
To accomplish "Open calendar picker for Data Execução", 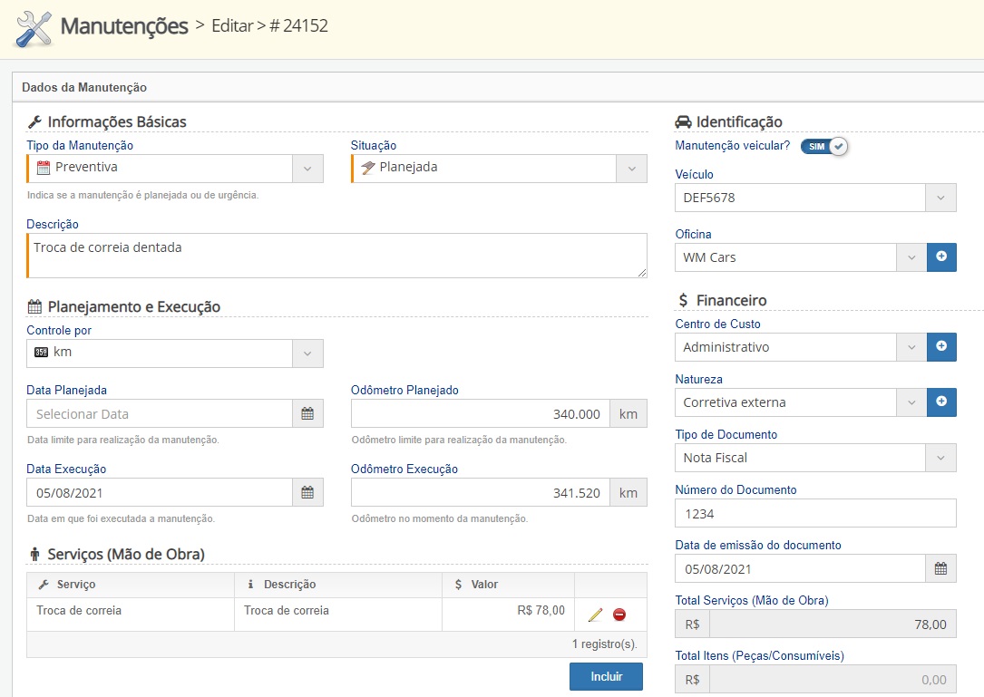I will [x=307, y=492].
